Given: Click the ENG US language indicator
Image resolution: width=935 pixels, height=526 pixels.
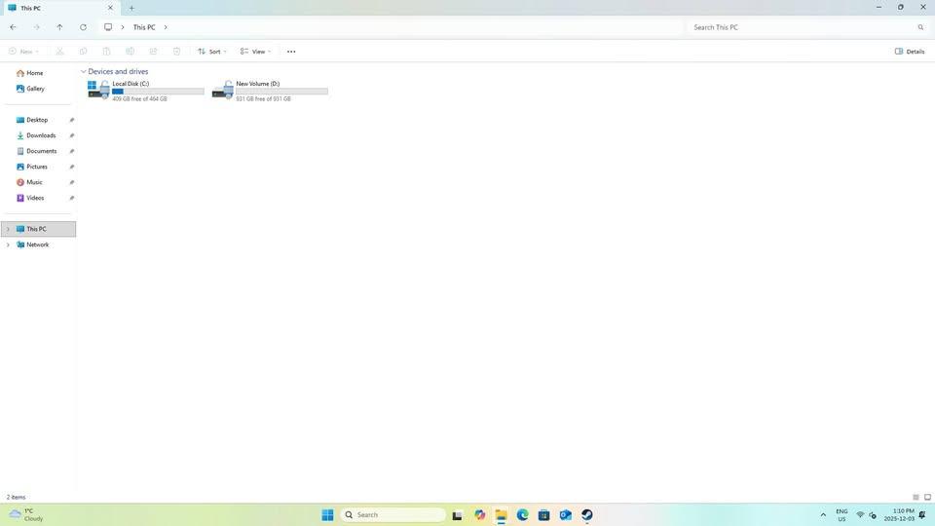Looking at the screenshot, I should tap(841, 514).
